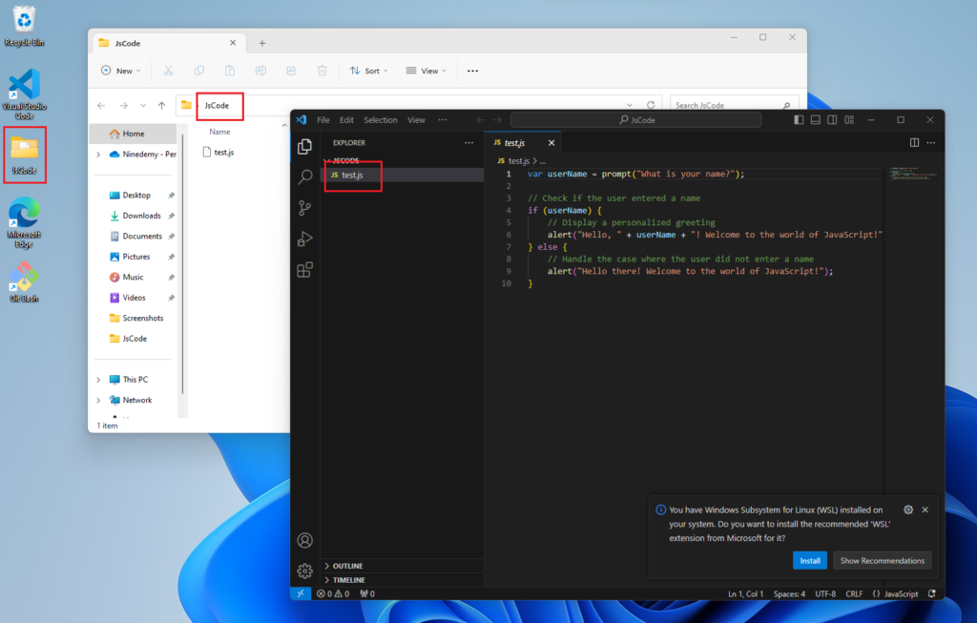Screen dimensions: 977x623
Task: Split the VS Code editor right
Action: (914, 143)
